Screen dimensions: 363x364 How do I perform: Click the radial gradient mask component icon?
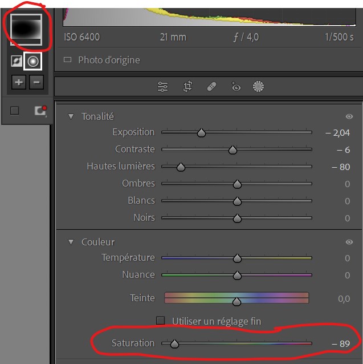point(34,62)
